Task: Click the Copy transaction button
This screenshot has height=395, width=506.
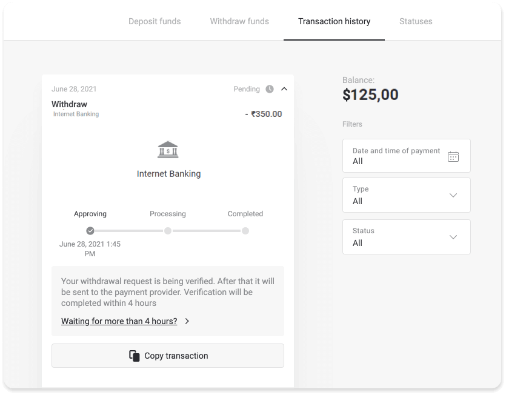Action: [x=167, y=356]
